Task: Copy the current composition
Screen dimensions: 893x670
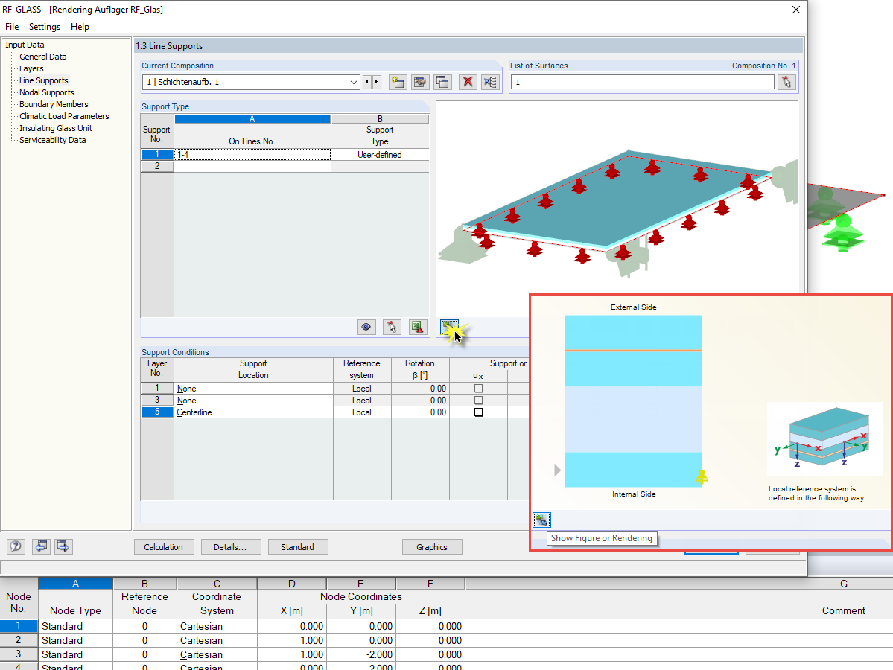Action: coord(442,82)
